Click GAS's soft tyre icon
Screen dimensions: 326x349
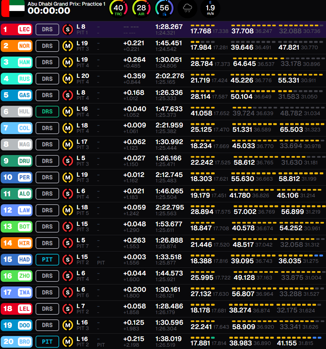click(x=68, y=95)
